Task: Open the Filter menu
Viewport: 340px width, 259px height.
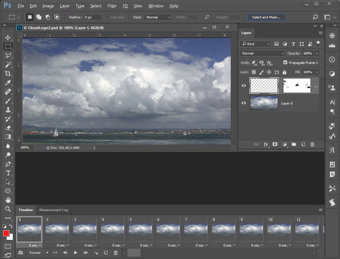Action: (112, 6)
